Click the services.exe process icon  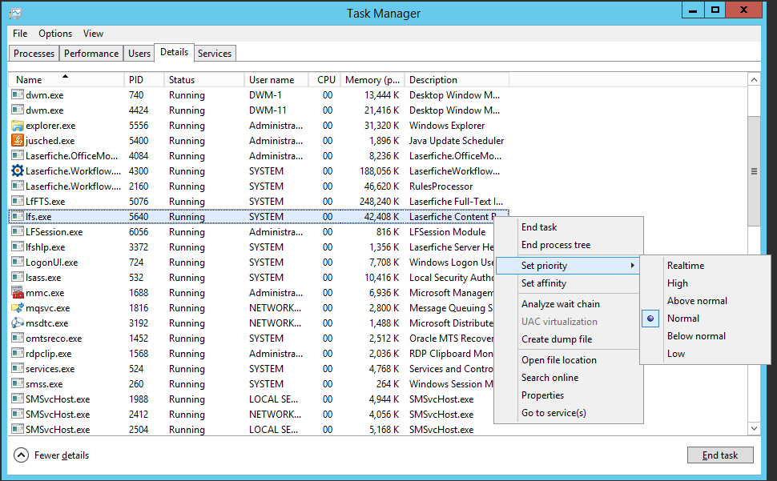click(18, 369)
